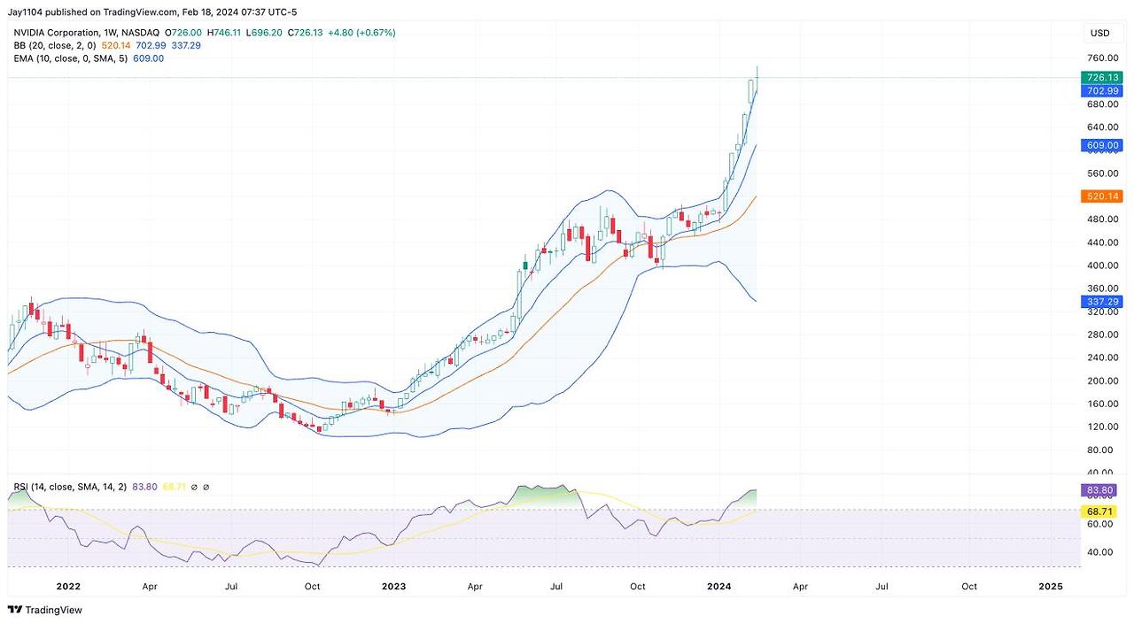Click the first null-value icon after RSI values
This screenshot has width=1134, height=623.
click(x=194, y=488)
